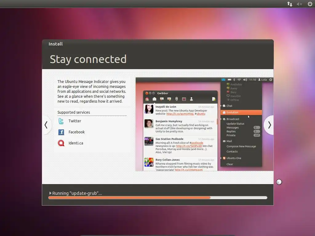Image resolution: width=315 pixels, height=236 pixels.
Task: Open the system gear menu in top panel
Action: click(x=310, y=4)
